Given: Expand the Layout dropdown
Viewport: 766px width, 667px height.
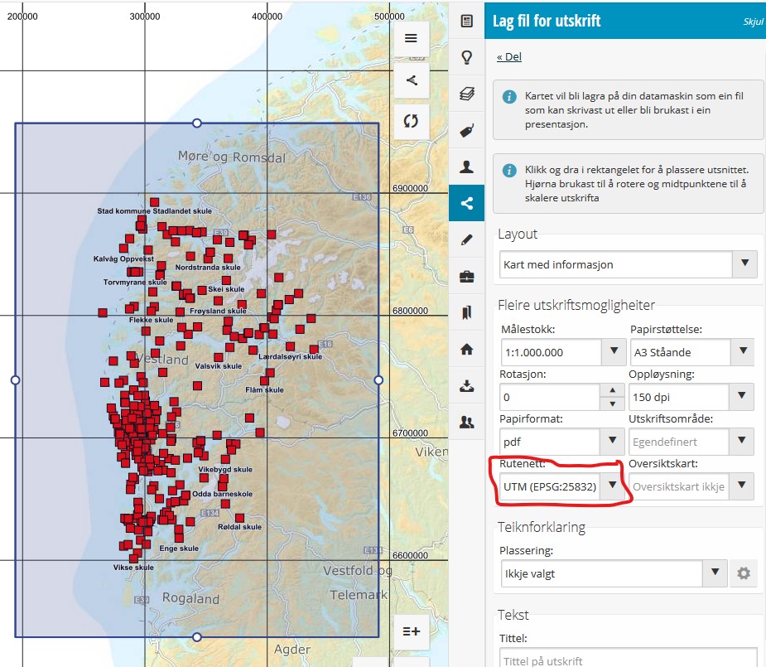Looking at the screenshot, I should [744, 265].
